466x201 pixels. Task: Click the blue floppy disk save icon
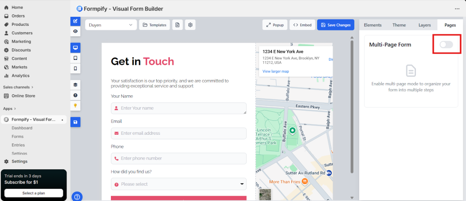(75, 122)
